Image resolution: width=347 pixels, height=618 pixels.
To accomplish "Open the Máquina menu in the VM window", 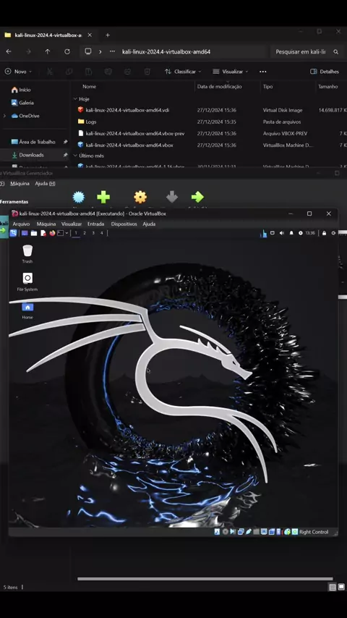I will [46, 224].
